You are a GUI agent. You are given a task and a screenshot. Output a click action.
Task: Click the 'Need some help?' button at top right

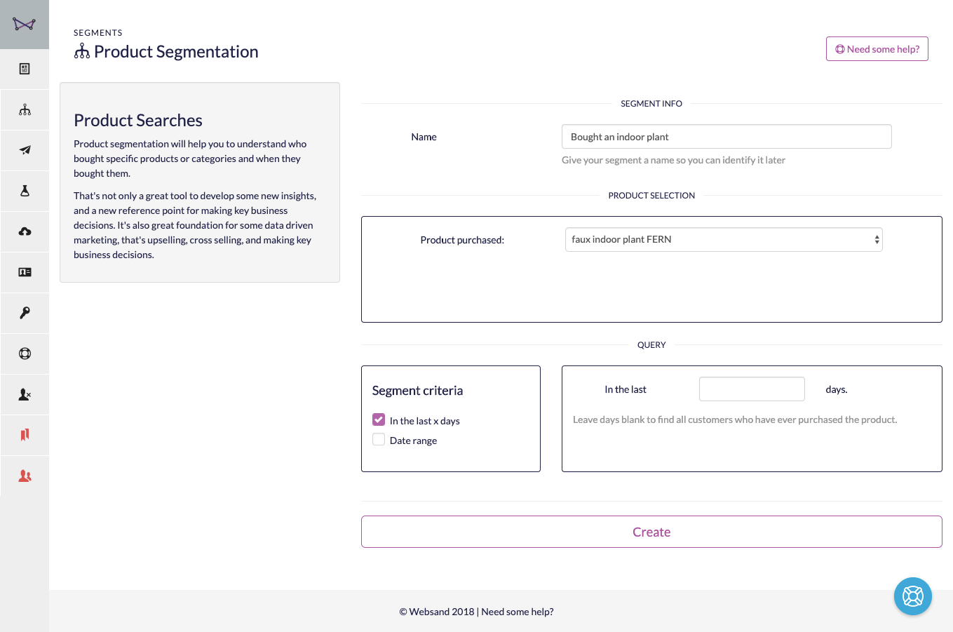(x=877, y=49)
